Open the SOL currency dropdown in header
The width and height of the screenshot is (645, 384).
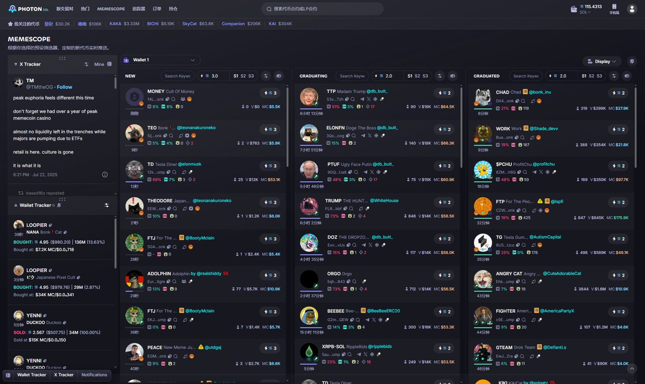(x=585, y=12)
